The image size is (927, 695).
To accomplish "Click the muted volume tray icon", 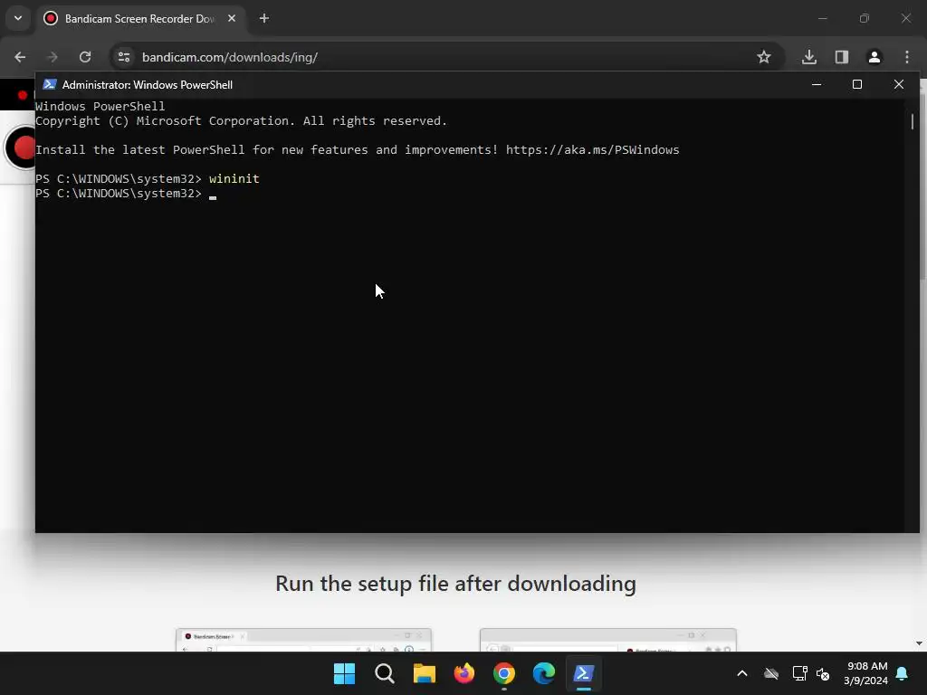I will (x=823, y=673).
